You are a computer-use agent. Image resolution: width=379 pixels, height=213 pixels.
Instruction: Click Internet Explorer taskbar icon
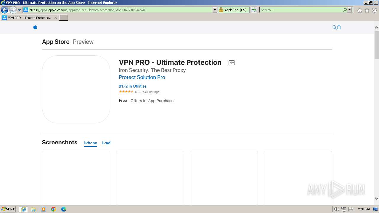[23, 209]
